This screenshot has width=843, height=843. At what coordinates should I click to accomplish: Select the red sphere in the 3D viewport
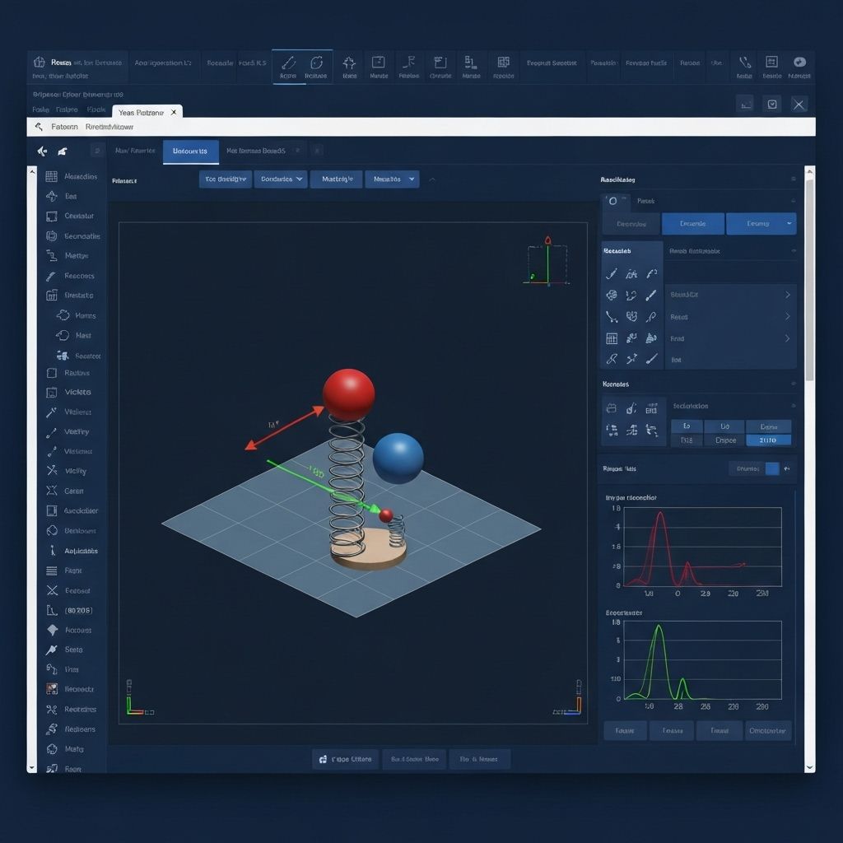[x=348, y=394]
